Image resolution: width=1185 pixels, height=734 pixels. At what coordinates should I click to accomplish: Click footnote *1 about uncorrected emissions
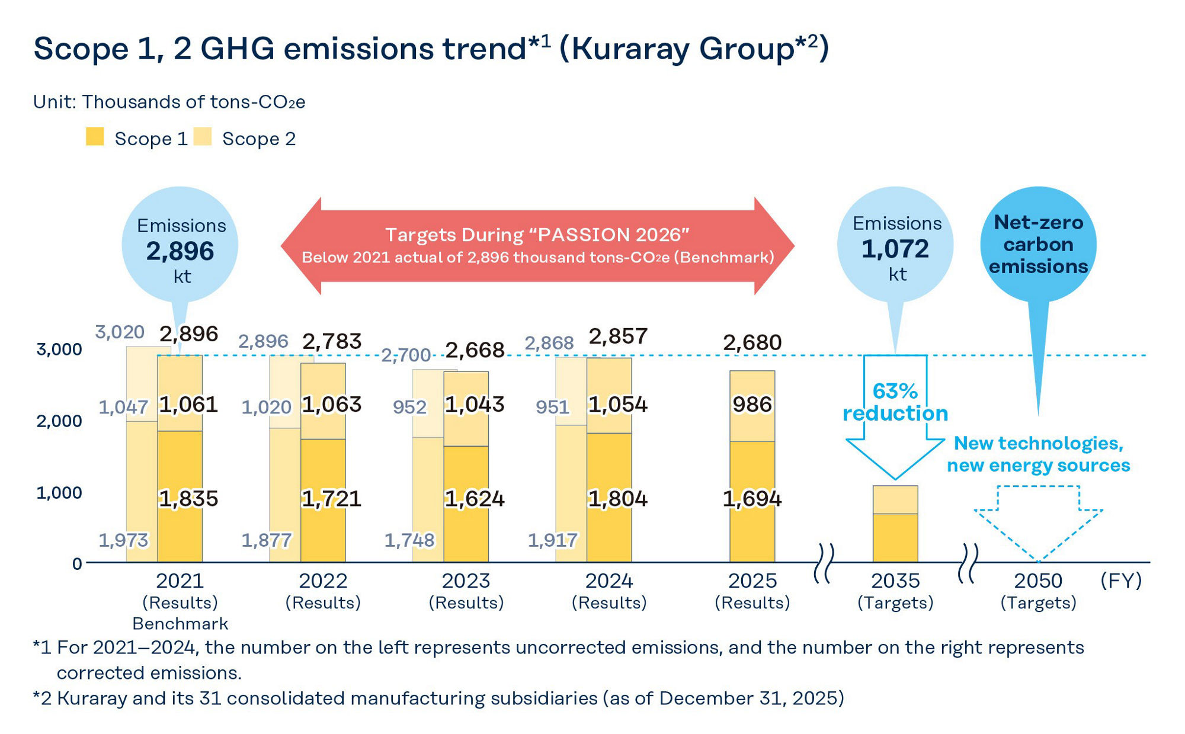pos(559,660)
